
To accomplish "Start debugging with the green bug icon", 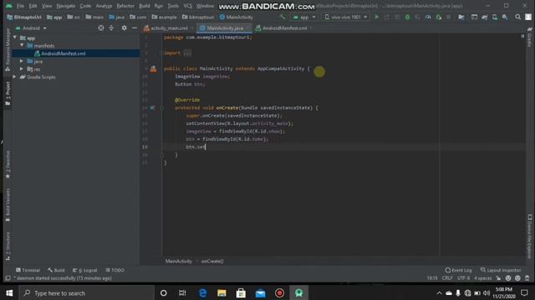I will [x=407, y=17].
